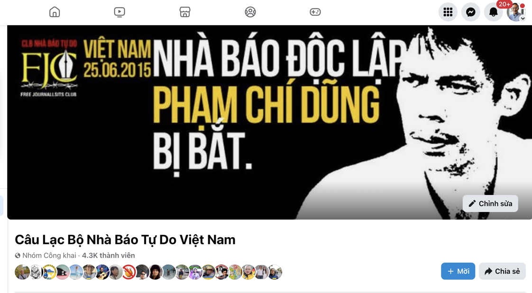Image resolution: width=532 pixels, height=293 pixels.
Task: Click the group cover photo of Phạm Chí Dũng
Action: pyautogui.click(x=269, y=122)
